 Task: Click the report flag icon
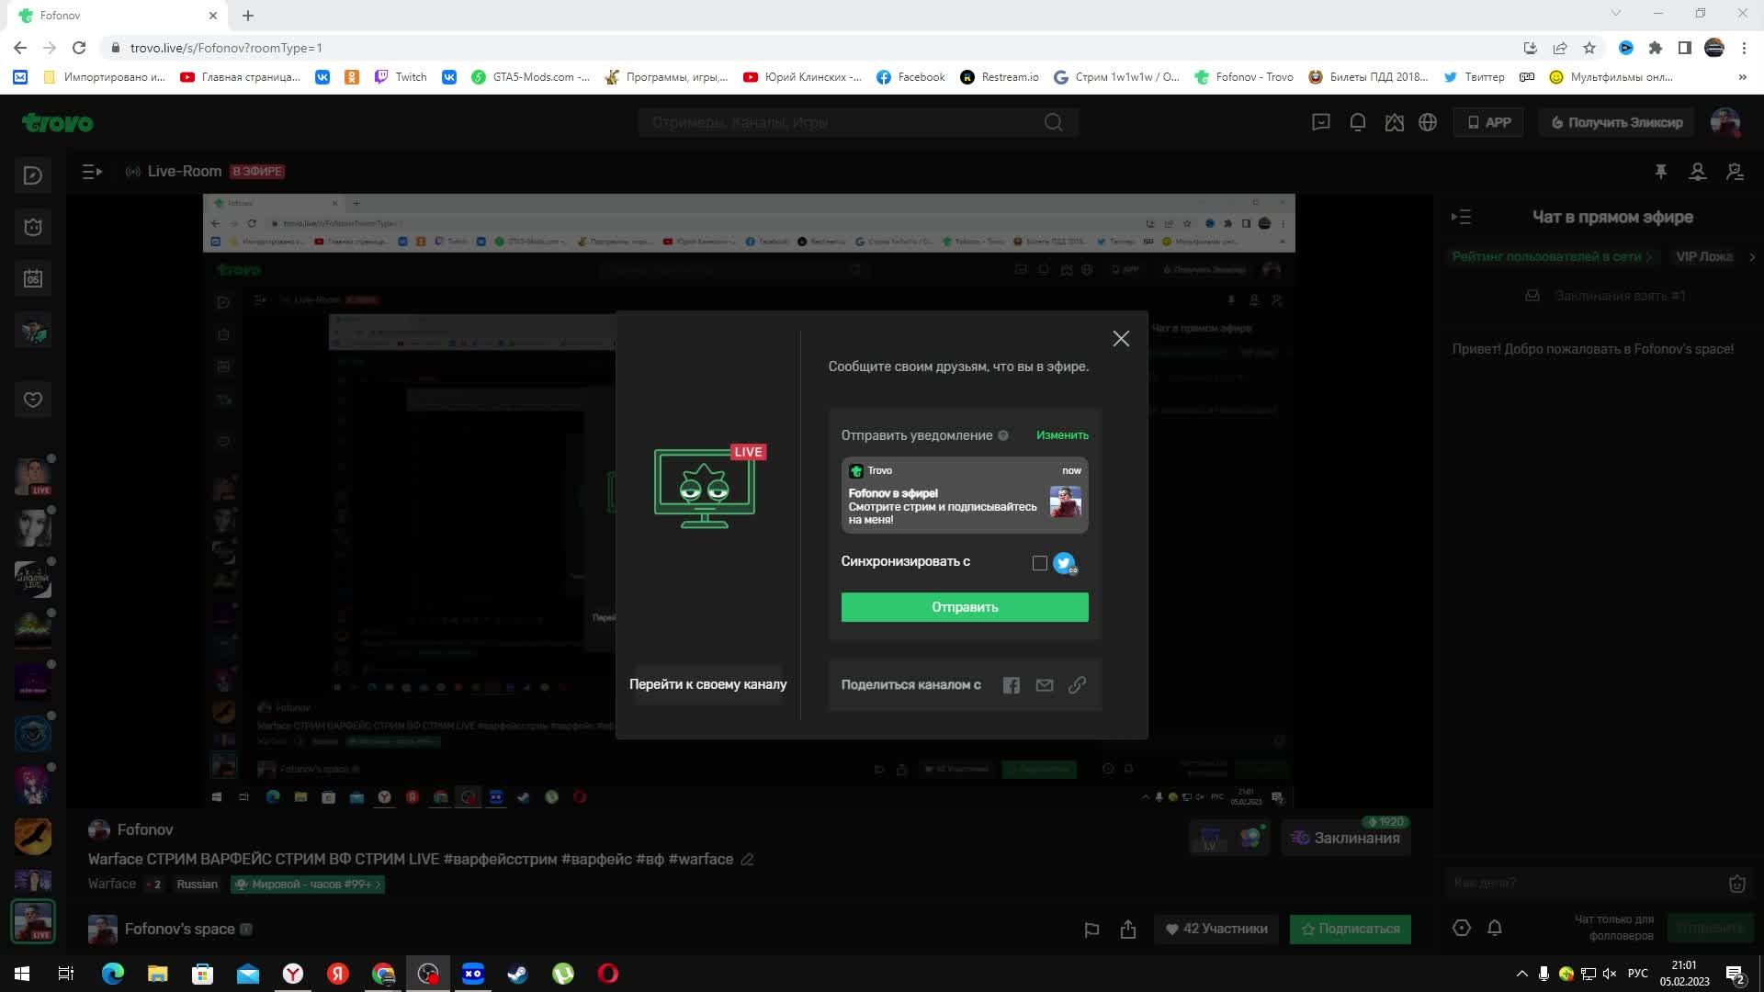tap(1091, 930)
